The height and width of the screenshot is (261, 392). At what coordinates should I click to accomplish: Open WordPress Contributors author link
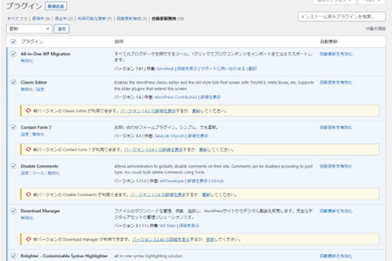pos(175,97)
